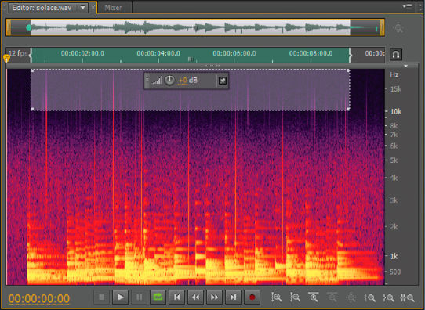Start recording with the red Record button
This screenshot has height=310, width=425.
(252, 297)
